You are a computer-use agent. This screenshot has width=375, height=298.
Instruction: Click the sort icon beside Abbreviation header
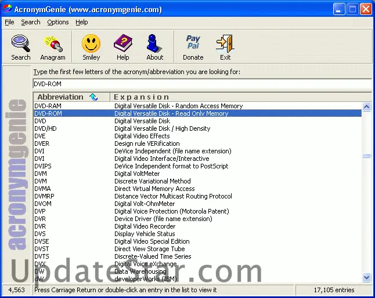pyautogui.click(x=93, y=97)
